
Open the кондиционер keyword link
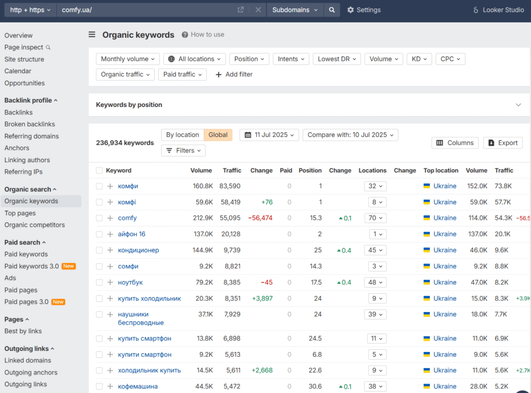(138, 250)
